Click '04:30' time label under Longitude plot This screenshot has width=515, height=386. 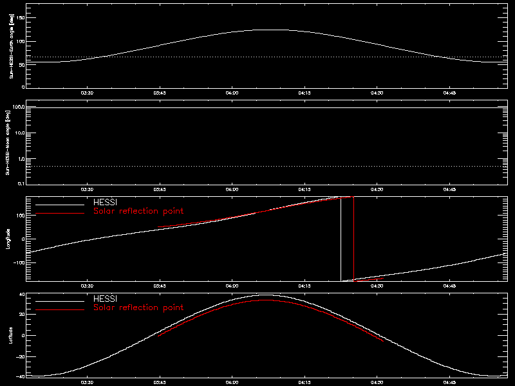(x=377, y=286)
